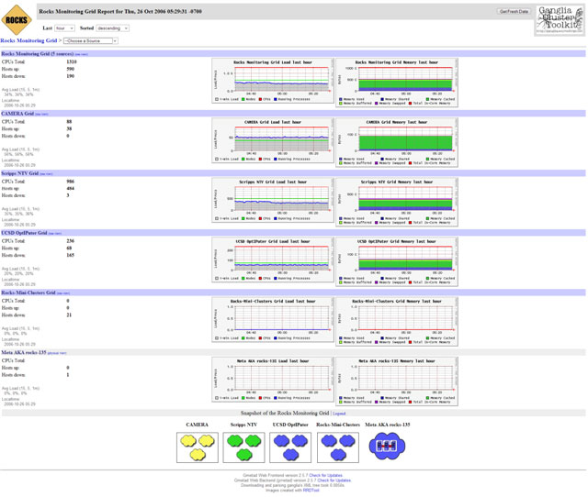Image resolution: width=588 pixels, height=497 pixels.
Task: Select Rocks-Mini-Clusters Hosts down value 21
Action: (69, 315)
